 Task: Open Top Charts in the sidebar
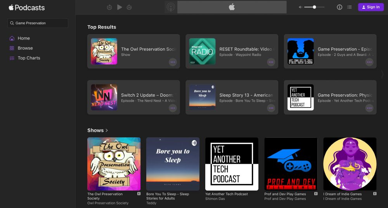(x=29, y=58)
